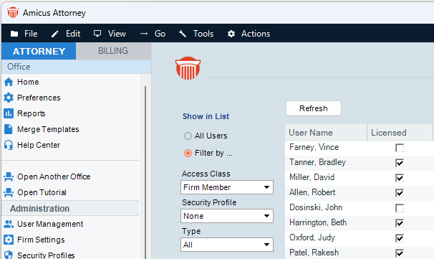
Task: Click the monitor icon beside View
Action: [x=97, y=34]
